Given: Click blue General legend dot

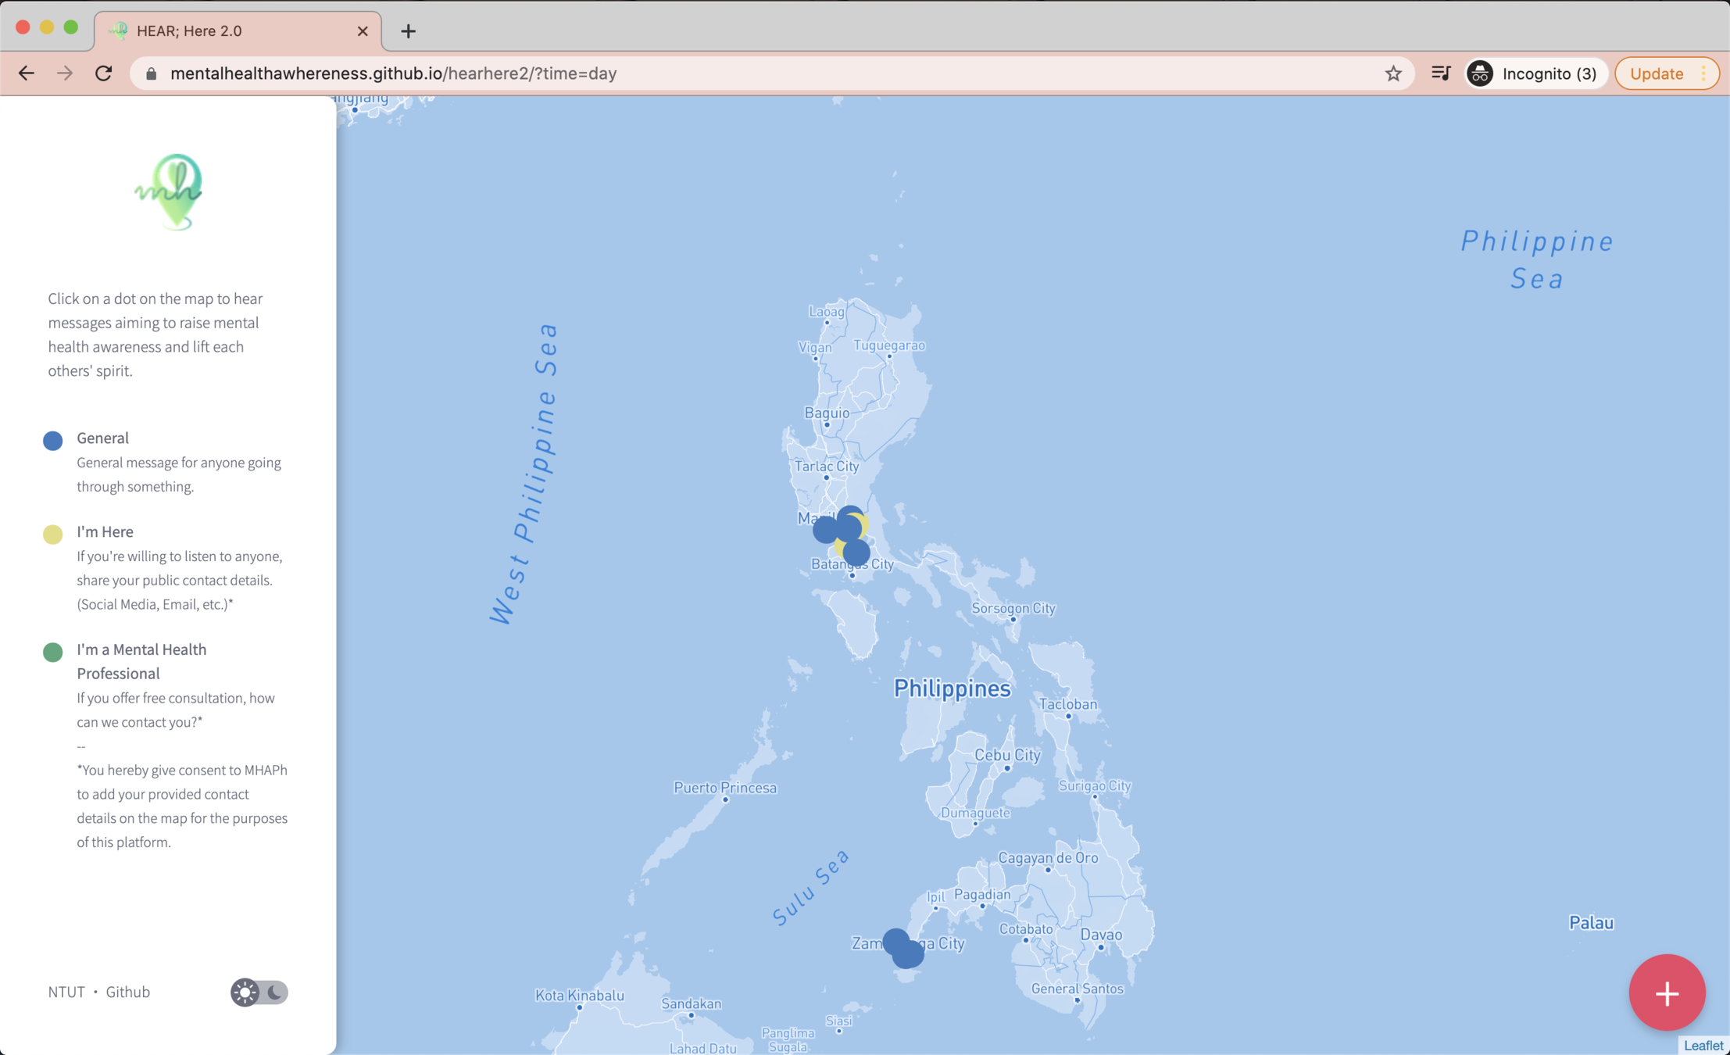Looking at the screenshot, I should coord(52,440).
